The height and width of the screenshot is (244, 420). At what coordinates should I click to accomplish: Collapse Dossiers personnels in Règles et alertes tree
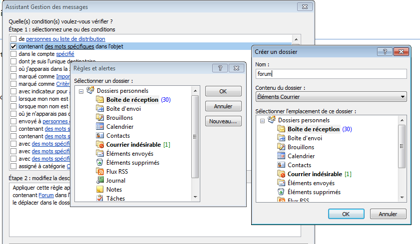(81, 91)
